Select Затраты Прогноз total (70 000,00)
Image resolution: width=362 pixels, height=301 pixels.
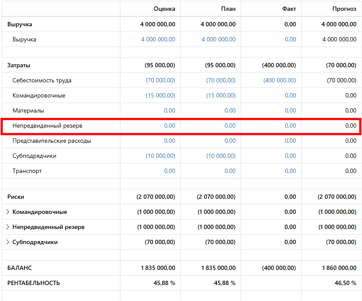click(341, 65)
